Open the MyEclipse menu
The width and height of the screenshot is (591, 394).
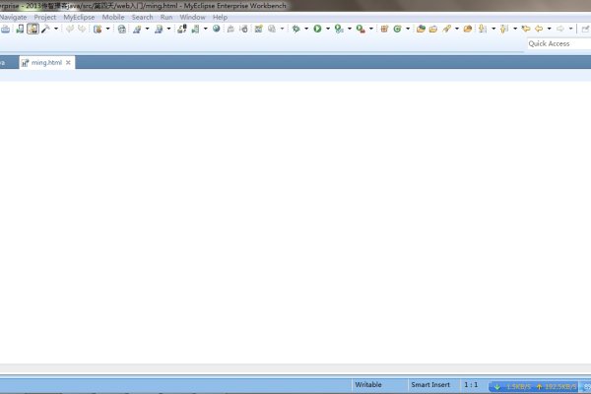coord(79,17)
